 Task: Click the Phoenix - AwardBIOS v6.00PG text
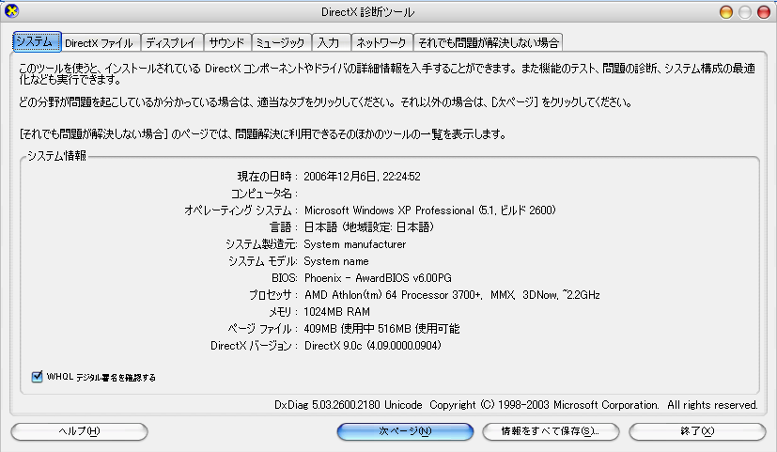coord(378,278)
